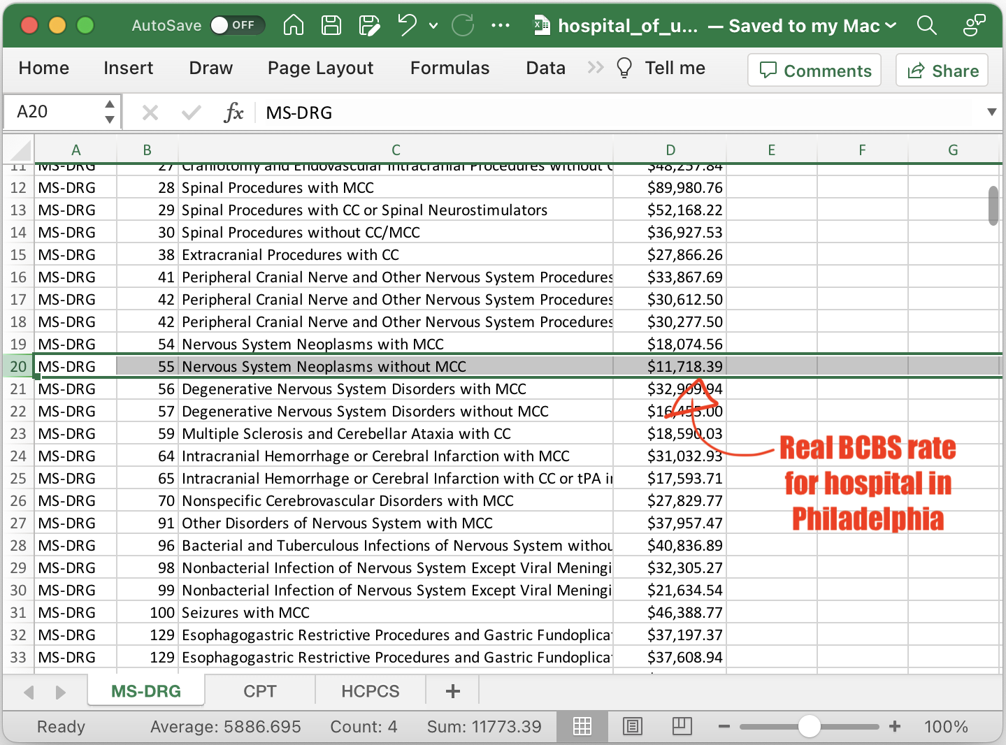The width and height of the screenshot is (1006, 745).
Task: Open the undo history dropdown arrow
Action: pyautogui.click(x=433, y=25)
